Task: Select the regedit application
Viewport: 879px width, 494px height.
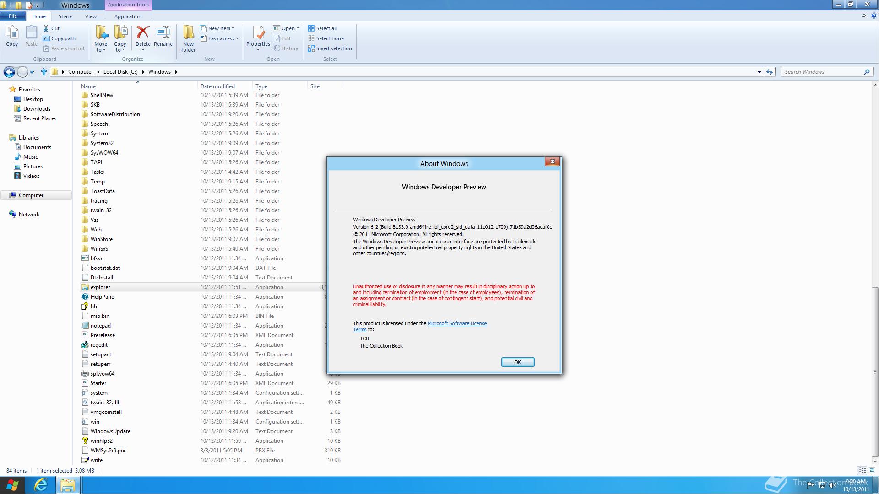Action: [99, 345]
